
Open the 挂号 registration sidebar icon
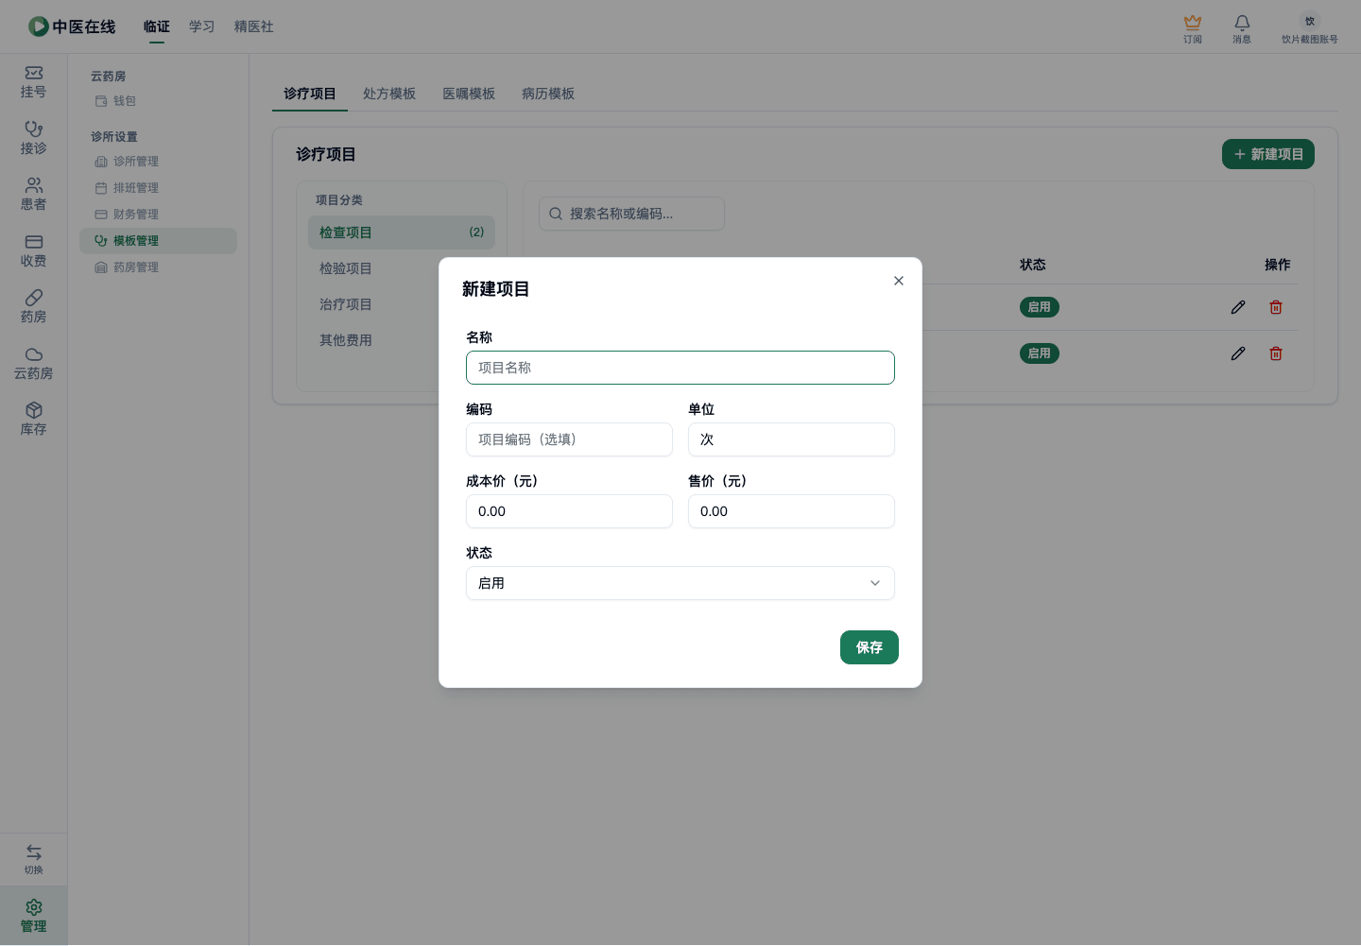[33, 82]
